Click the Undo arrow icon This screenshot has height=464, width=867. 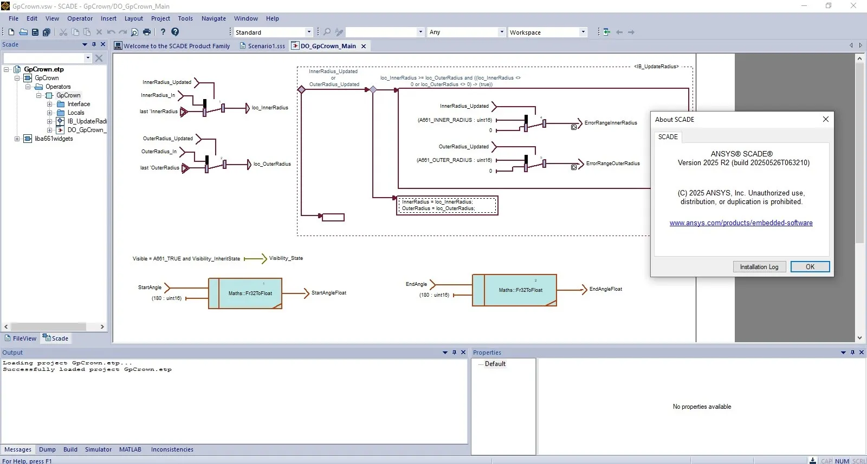111,32
